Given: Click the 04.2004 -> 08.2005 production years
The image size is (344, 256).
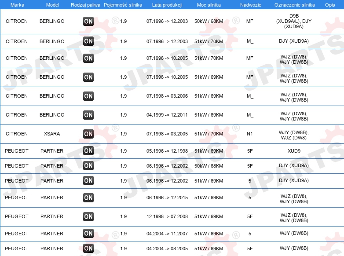Looking at the screenshot, I should (x=167, y=249).
